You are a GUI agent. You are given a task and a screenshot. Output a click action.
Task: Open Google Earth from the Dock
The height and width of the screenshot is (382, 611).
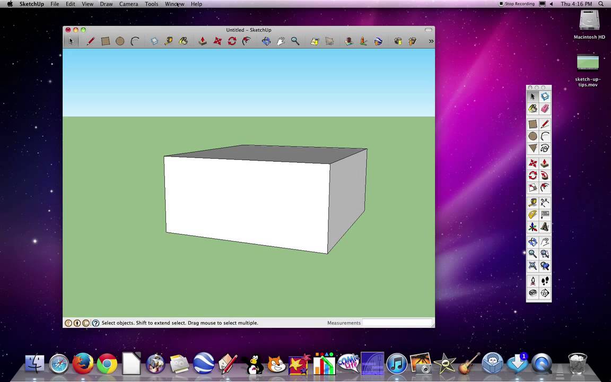(204, 363)
